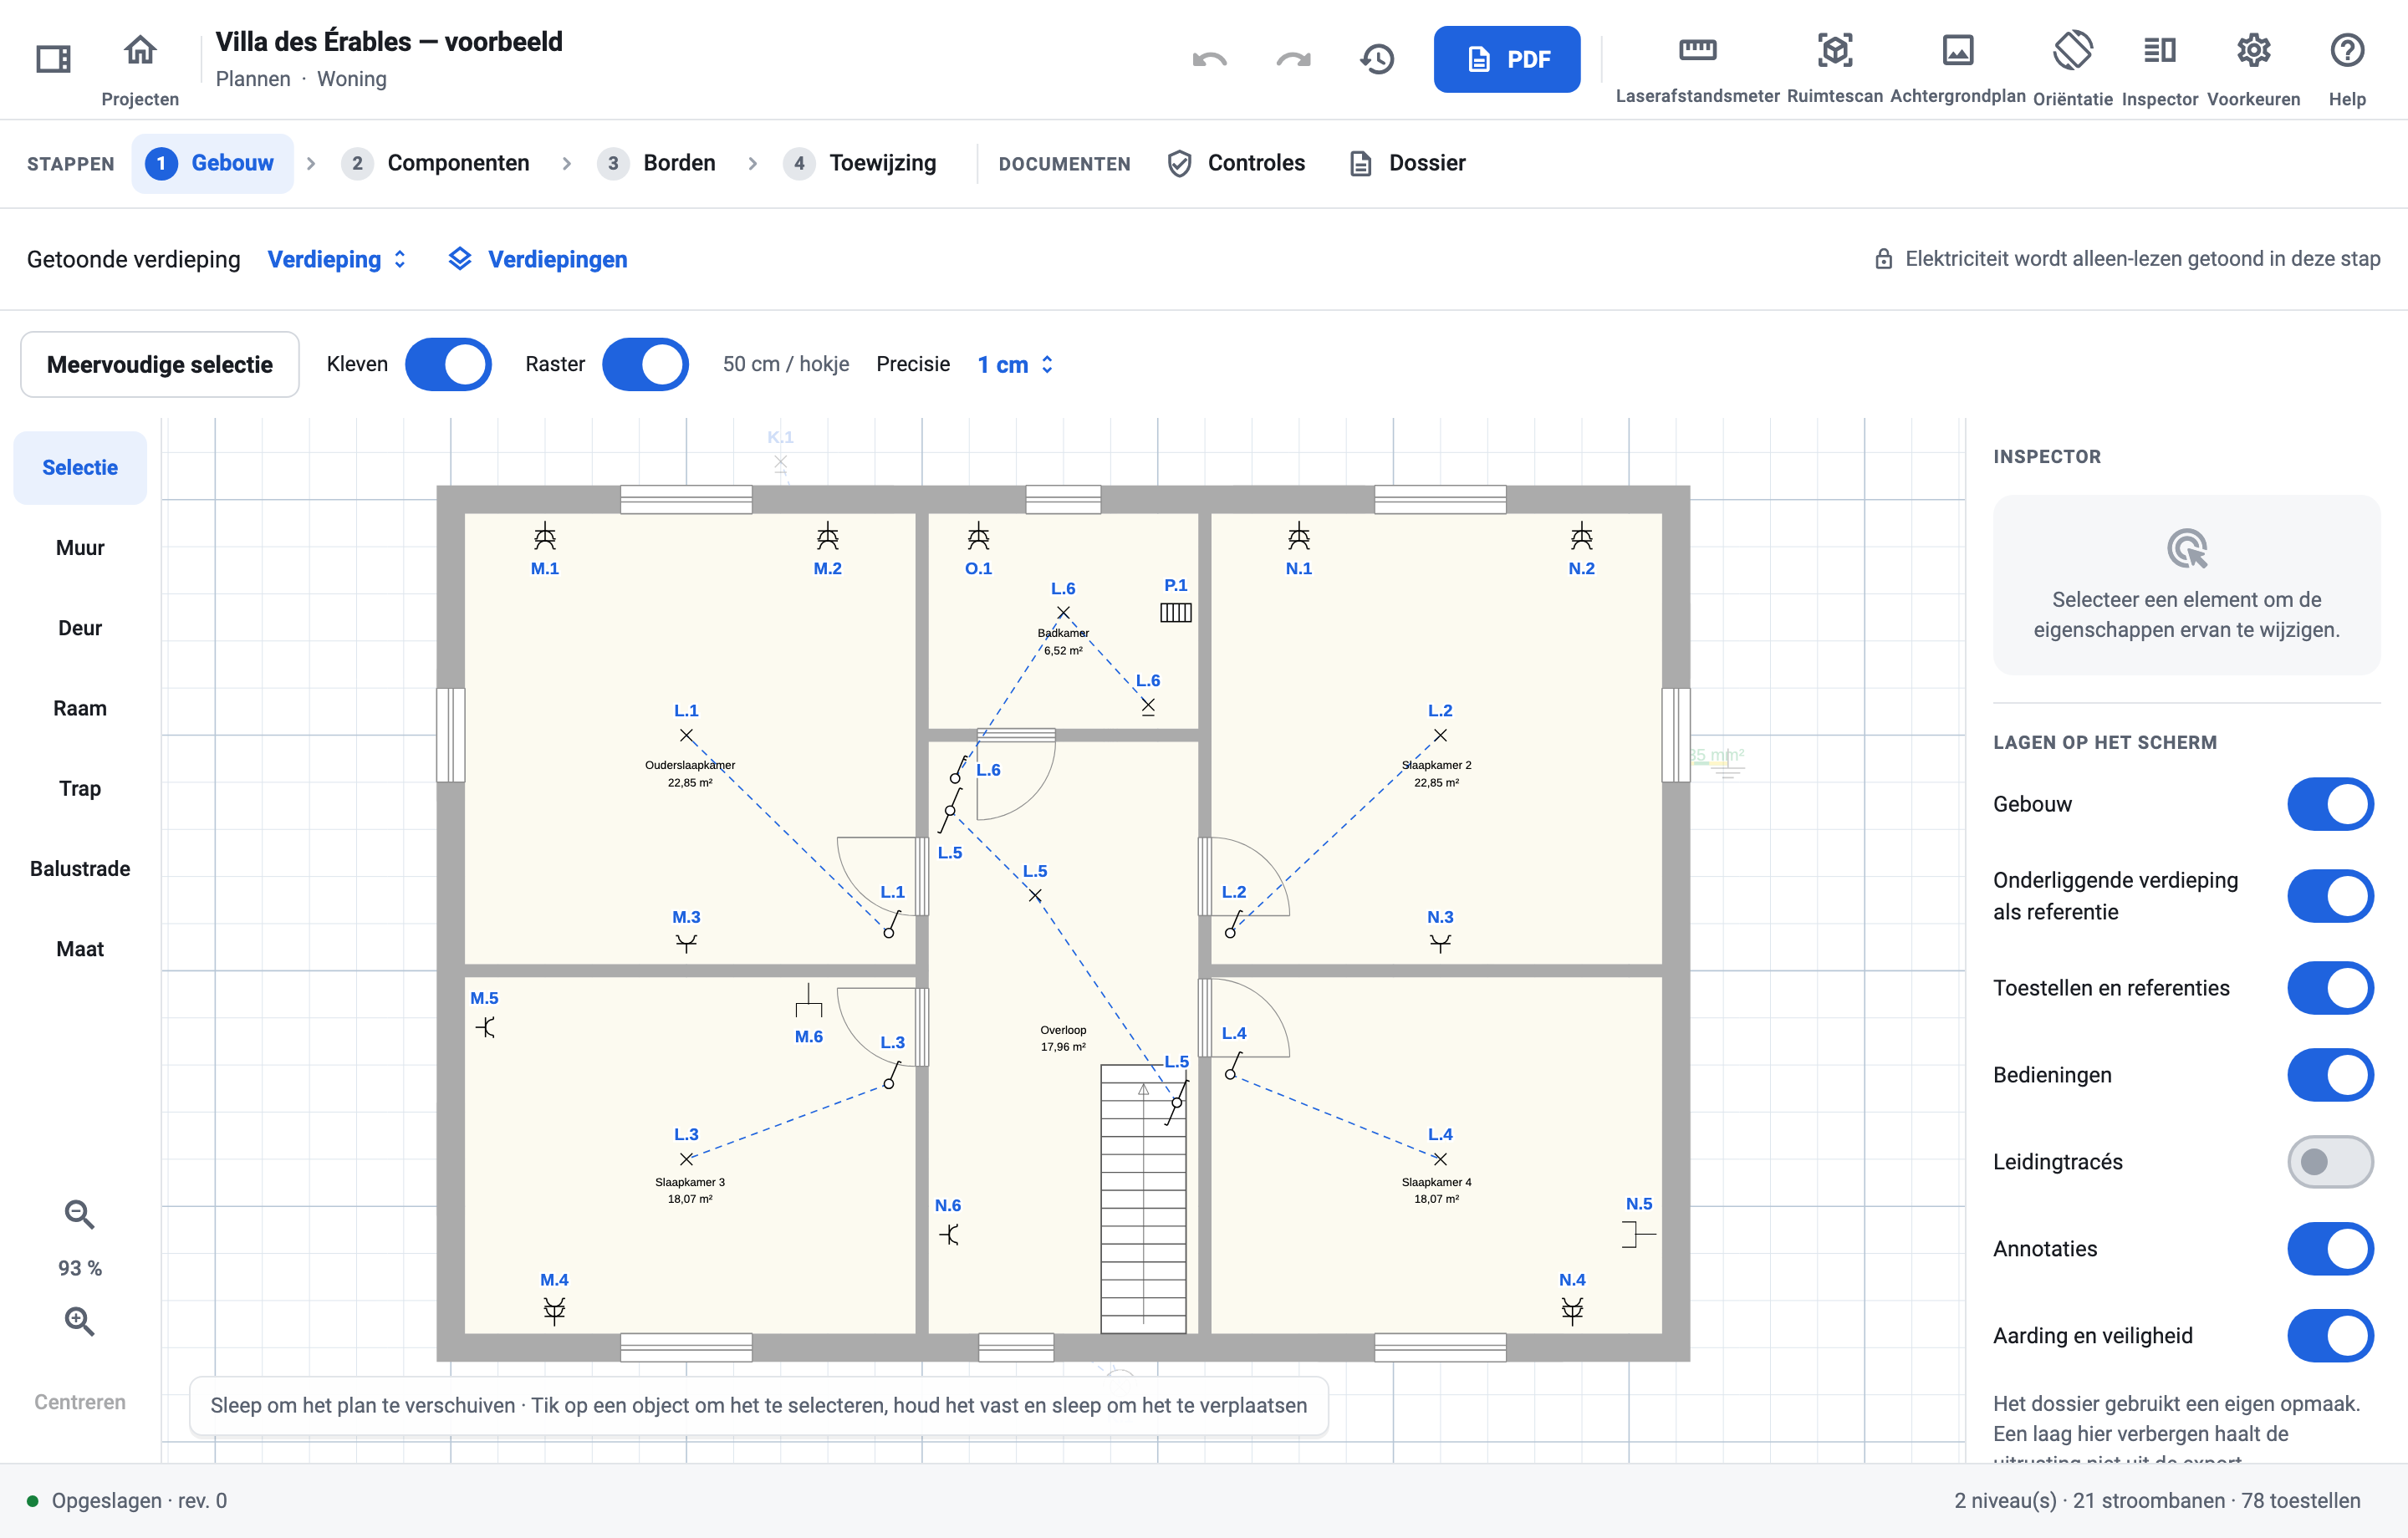Hide the Annotaties layer
2408x1538 pixels.
click(x=2330, y=1248)
